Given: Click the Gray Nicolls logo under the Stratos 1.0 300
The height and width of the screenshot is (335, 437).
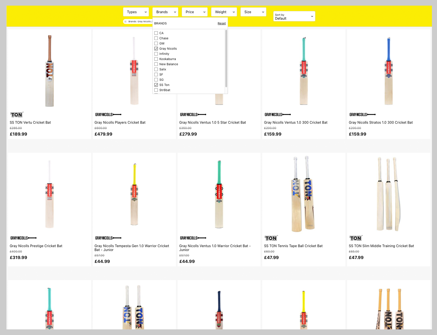Looking at the screenshot, I should (362, 115).
